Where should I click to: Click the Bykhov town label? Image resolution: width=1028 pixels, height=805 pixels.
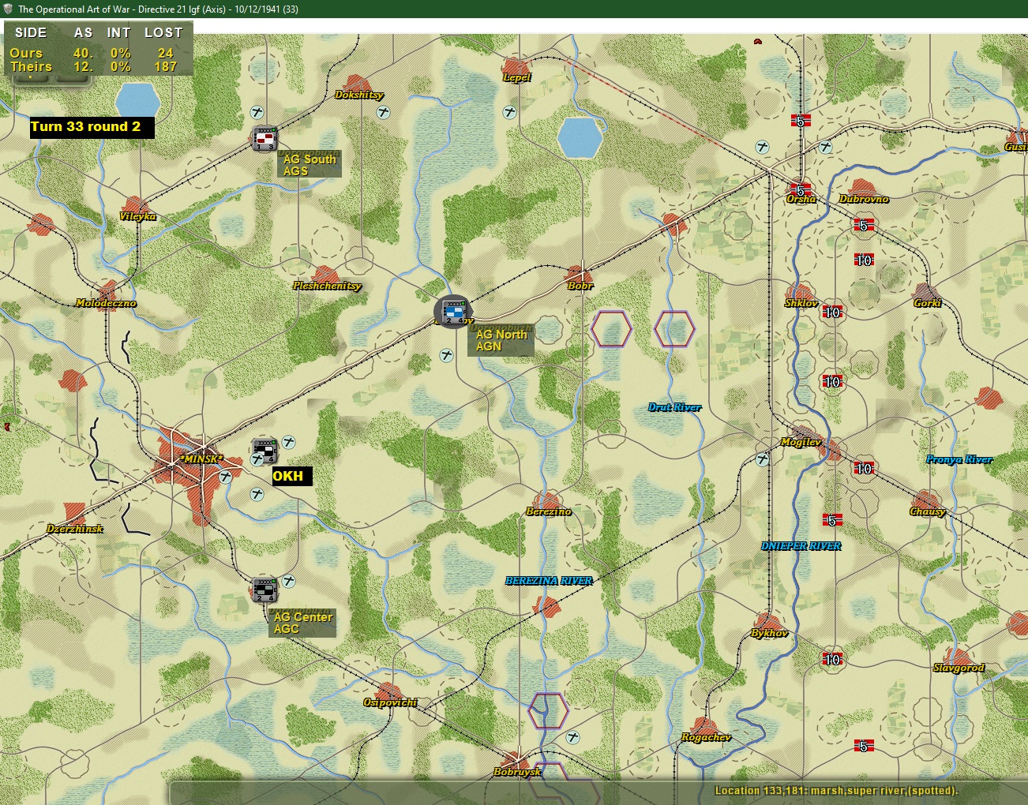[x=770, y=633]
